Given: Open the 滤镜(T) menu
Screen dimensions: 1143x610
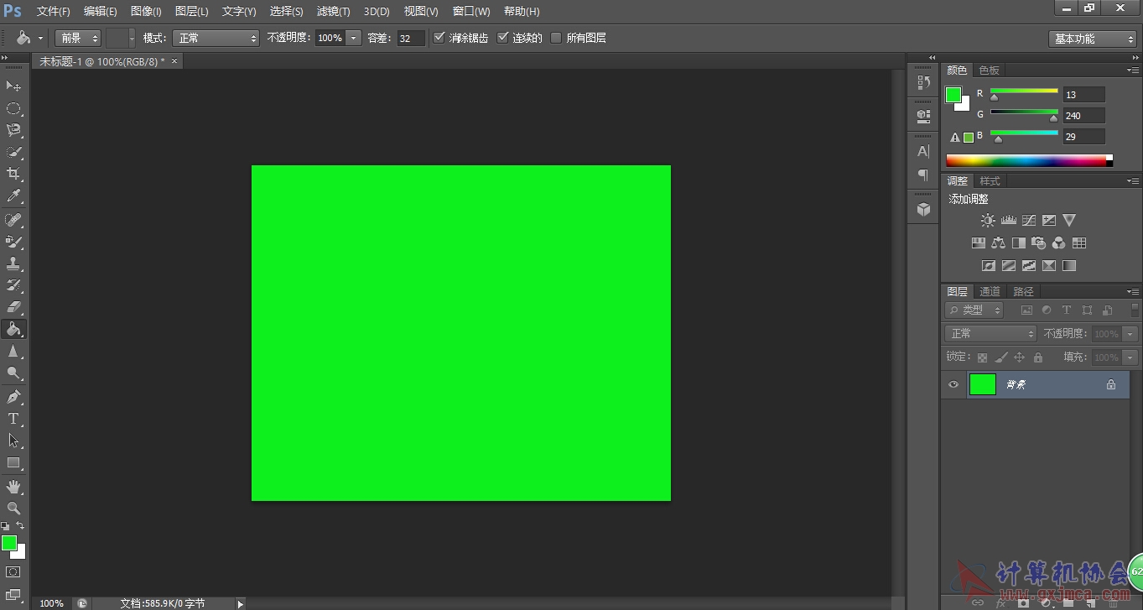Looking at the screenshot, I should pos(333,11).
